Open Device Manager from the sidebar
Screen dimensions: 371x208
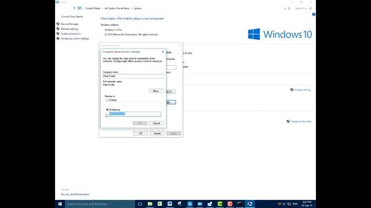click(x=70, y=24)
